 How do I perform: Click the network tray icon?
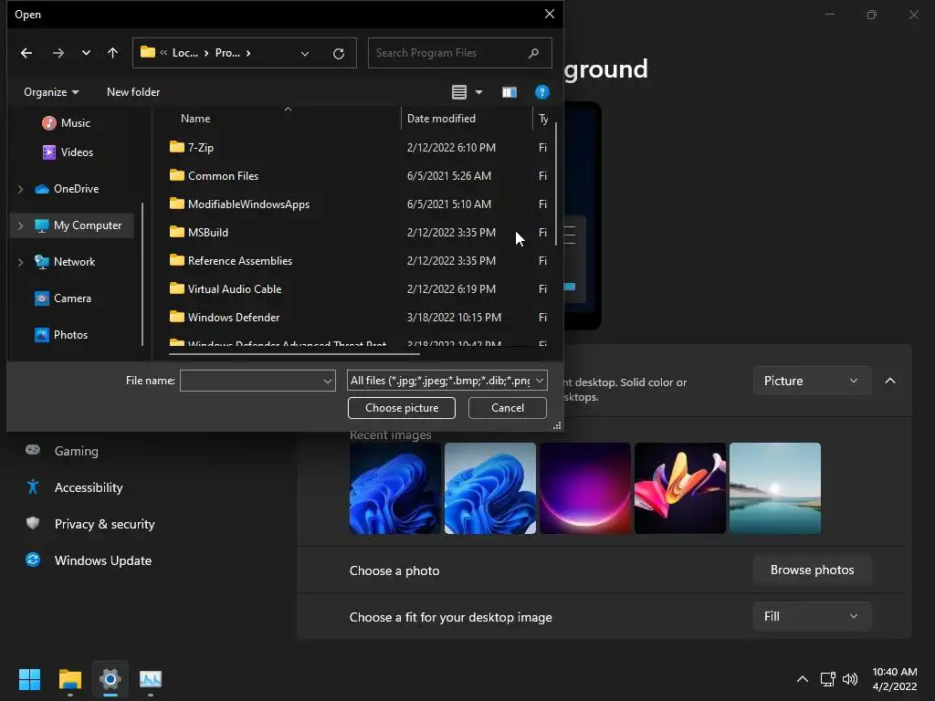827,679
